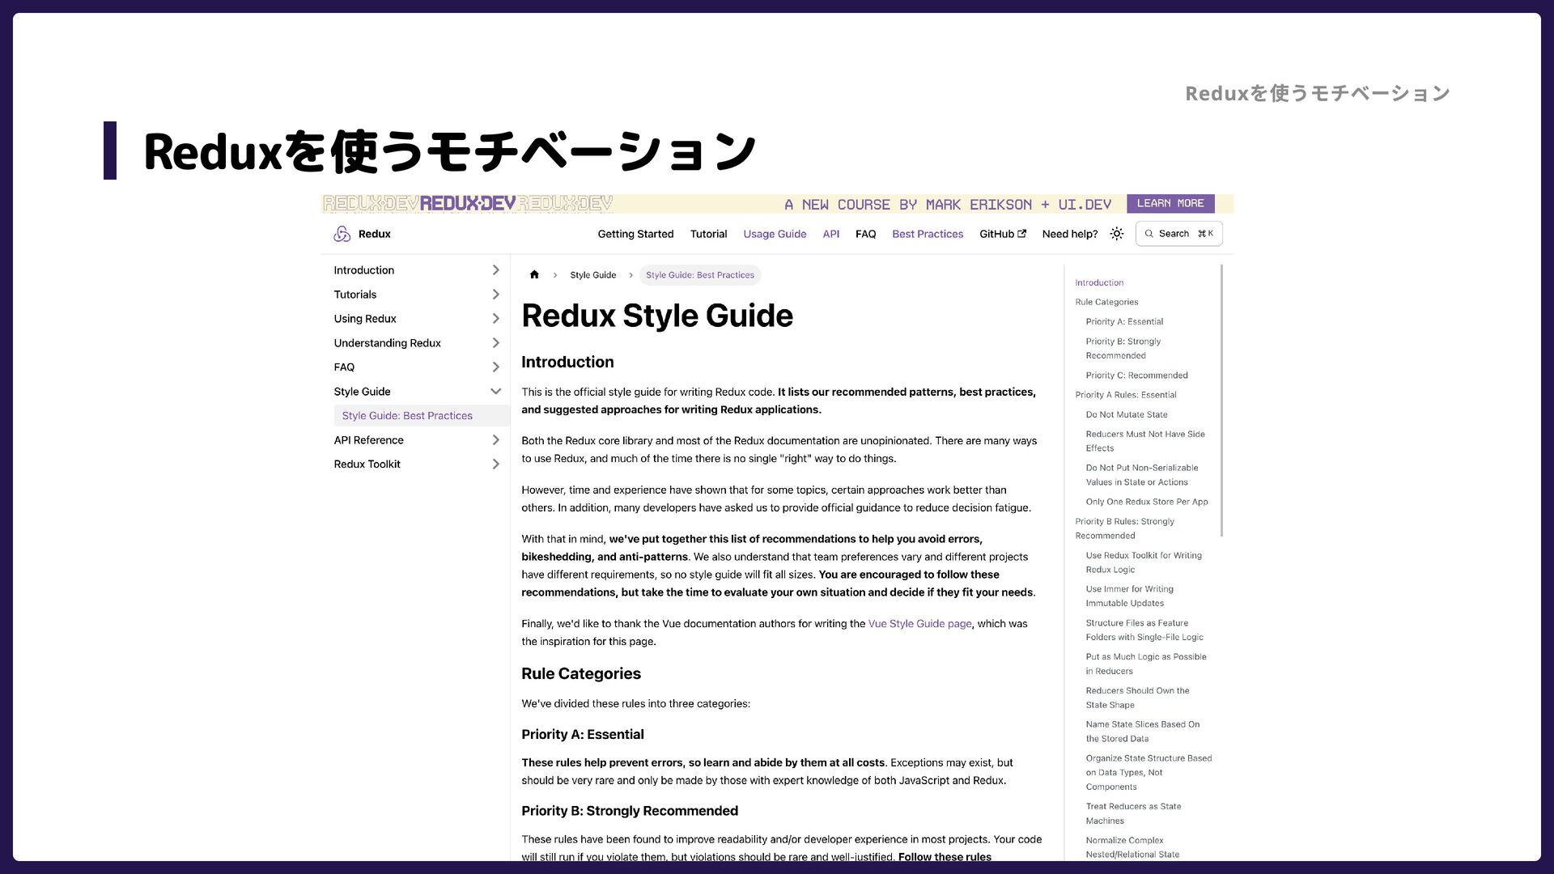Open the Search box

1178,234
